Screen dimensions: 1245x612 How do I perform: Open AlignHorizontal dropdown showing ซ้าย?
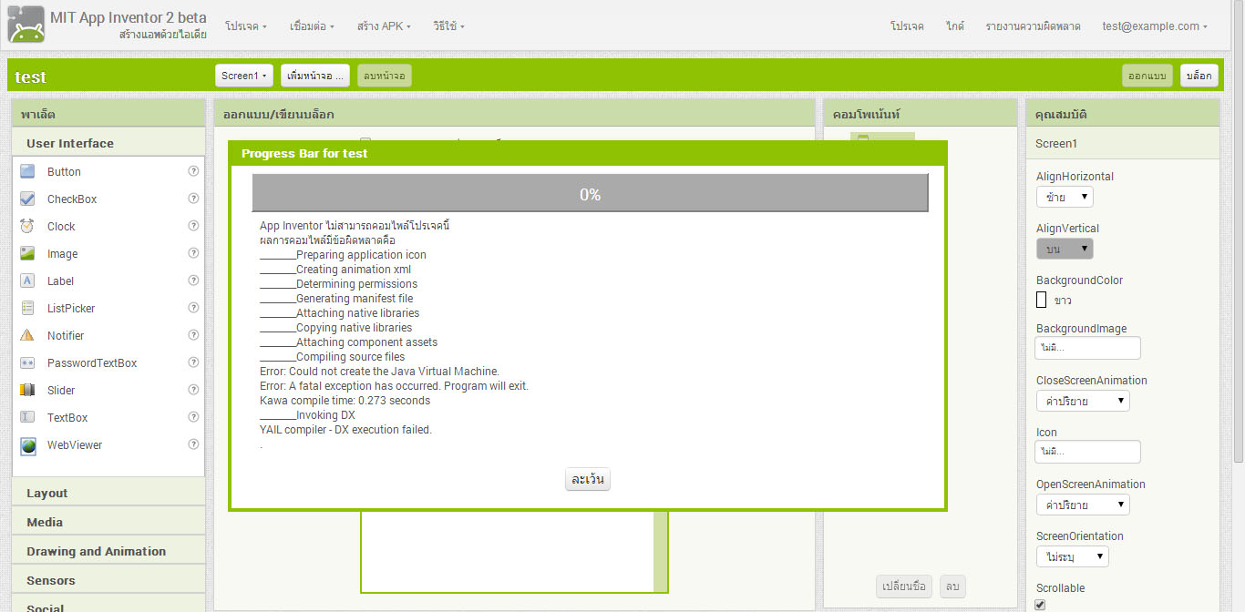tap(1065, 197)
